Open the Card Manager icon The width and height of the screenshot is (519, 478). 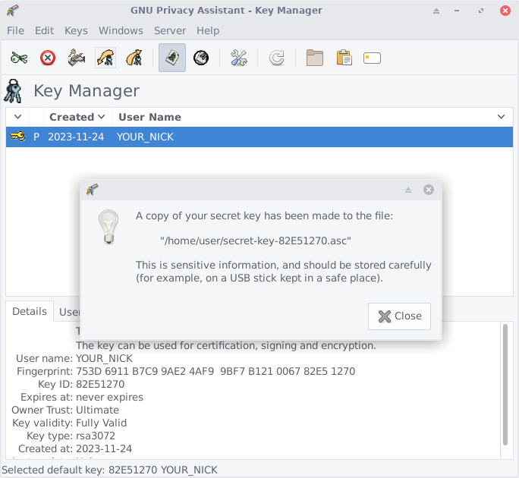click(x=372, y=58)
